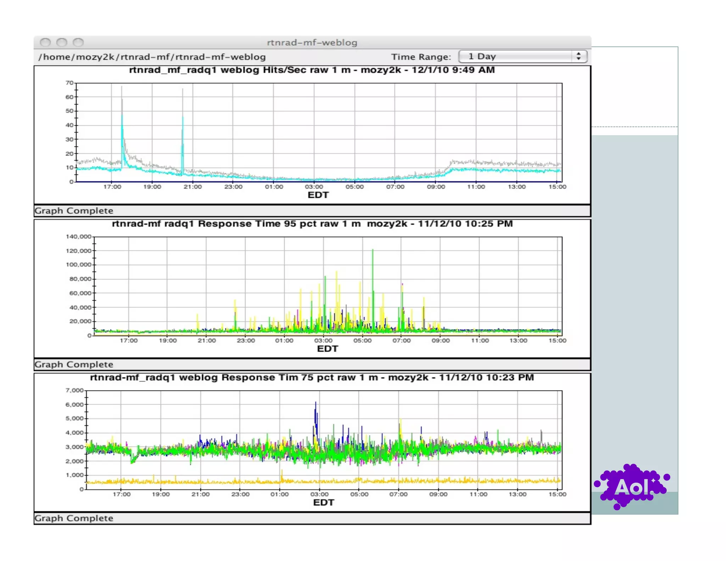Click the Hits/Sec graph plot area
726x561 pixels.
pyautogui.click(x=319, y=133)
